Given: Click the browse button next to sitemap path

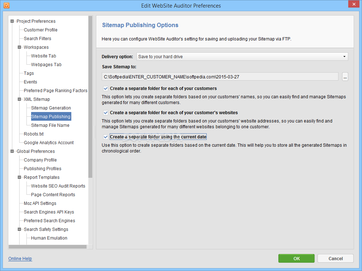Looking at the screenshot, I should (x=345, y=77).
